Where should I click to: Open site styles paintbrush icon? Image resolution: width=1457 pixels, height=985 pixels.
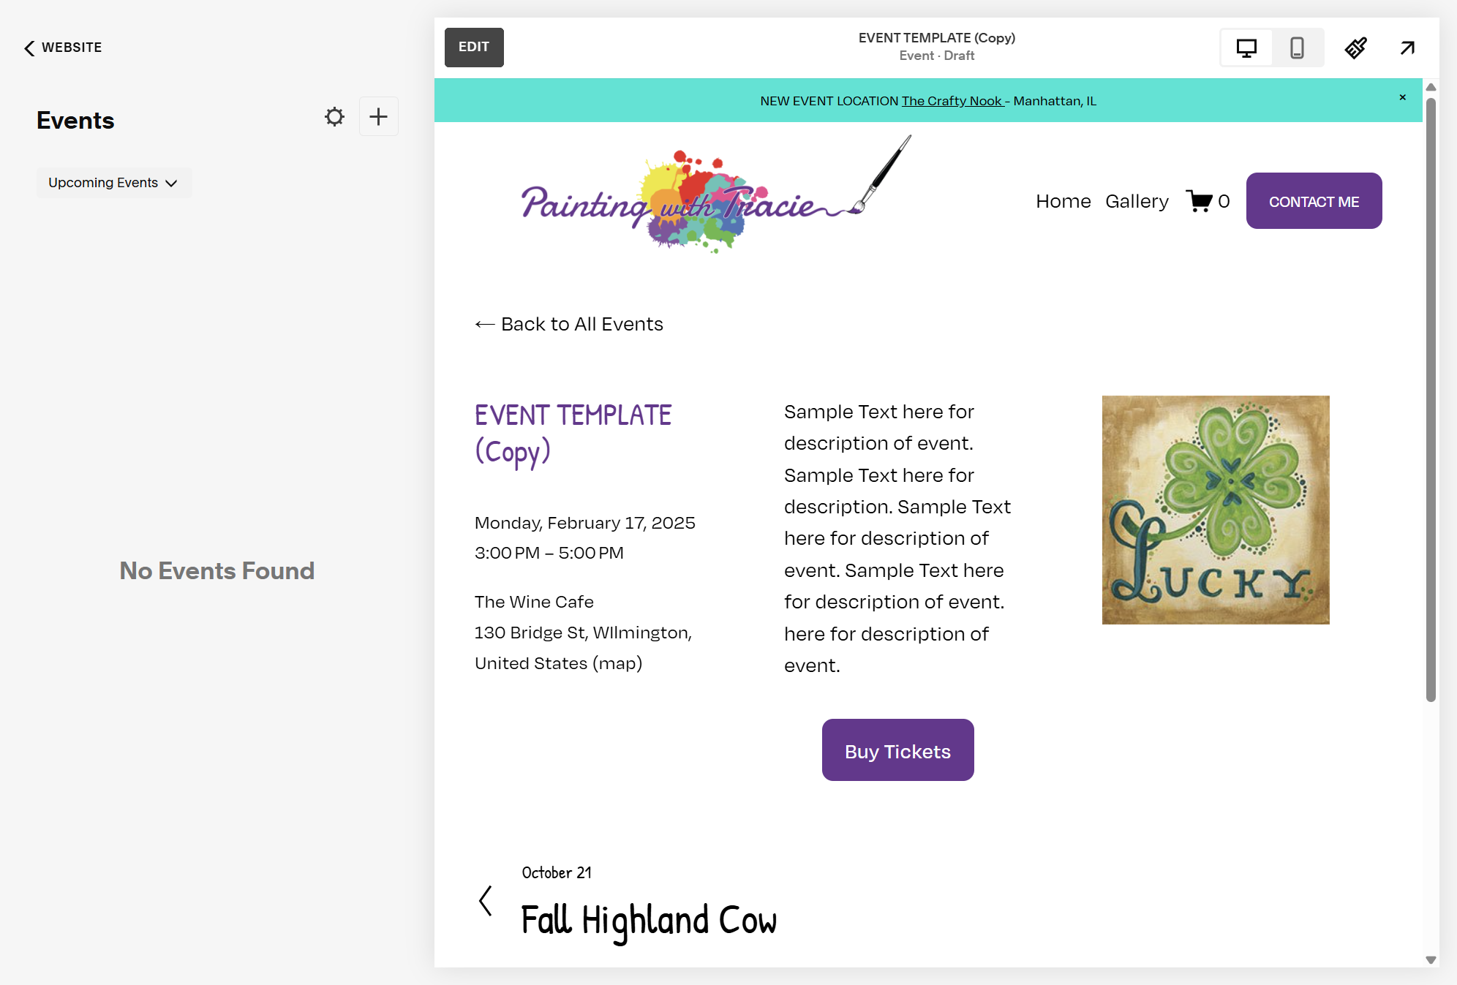1355,48
